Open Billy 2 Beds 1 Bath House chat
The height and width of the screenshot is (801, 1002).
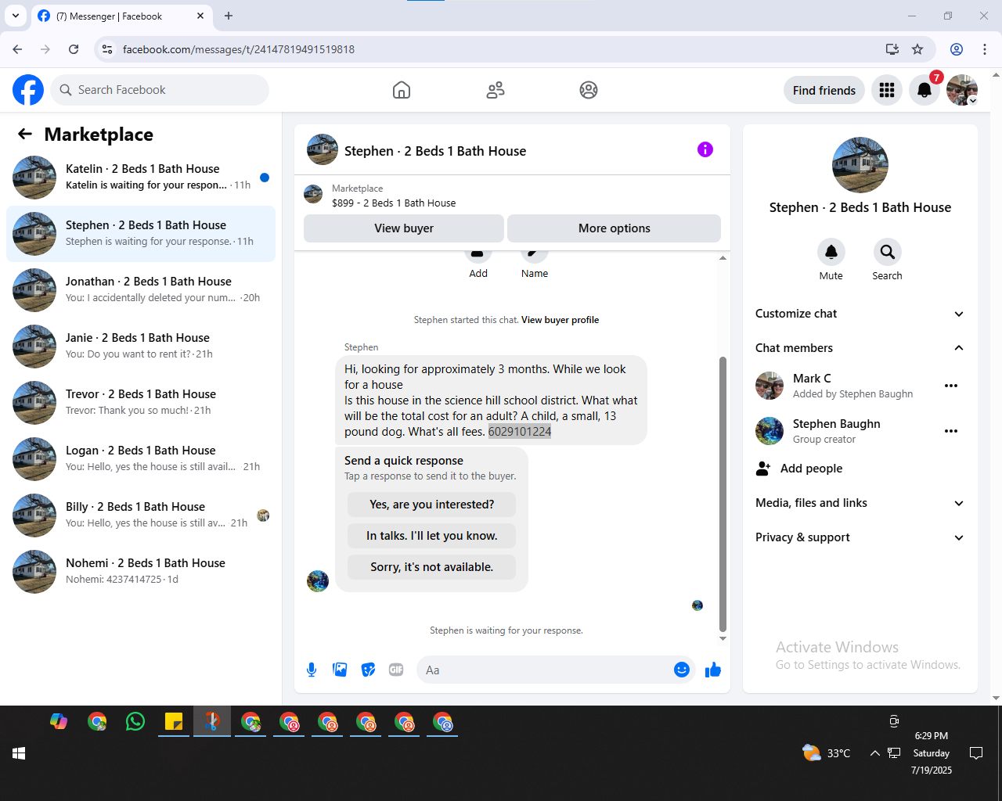[141, 515]
